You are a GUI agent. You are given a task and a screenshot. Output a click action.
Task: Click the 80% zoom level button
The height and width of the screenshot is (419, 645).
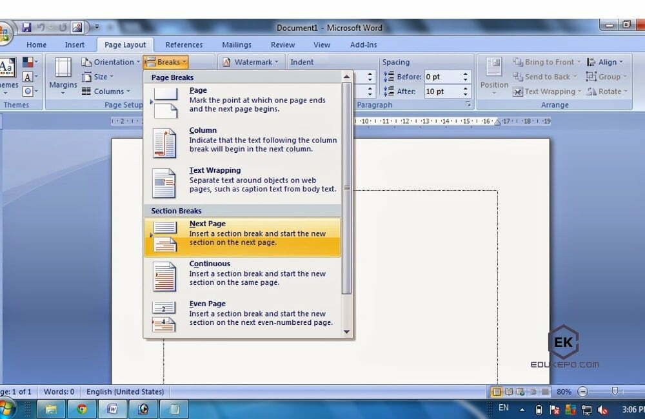[564, 392]
